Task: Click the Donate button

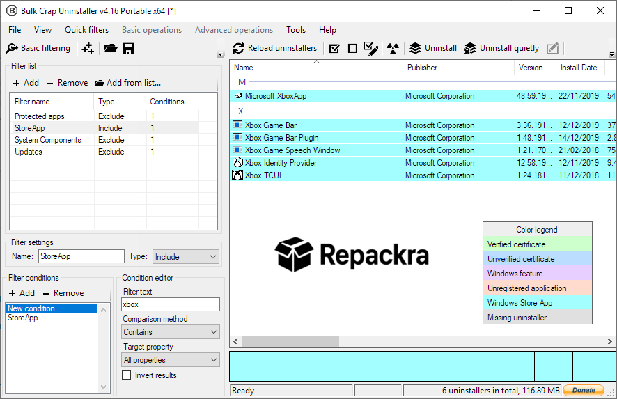Action: coord(584,390)
